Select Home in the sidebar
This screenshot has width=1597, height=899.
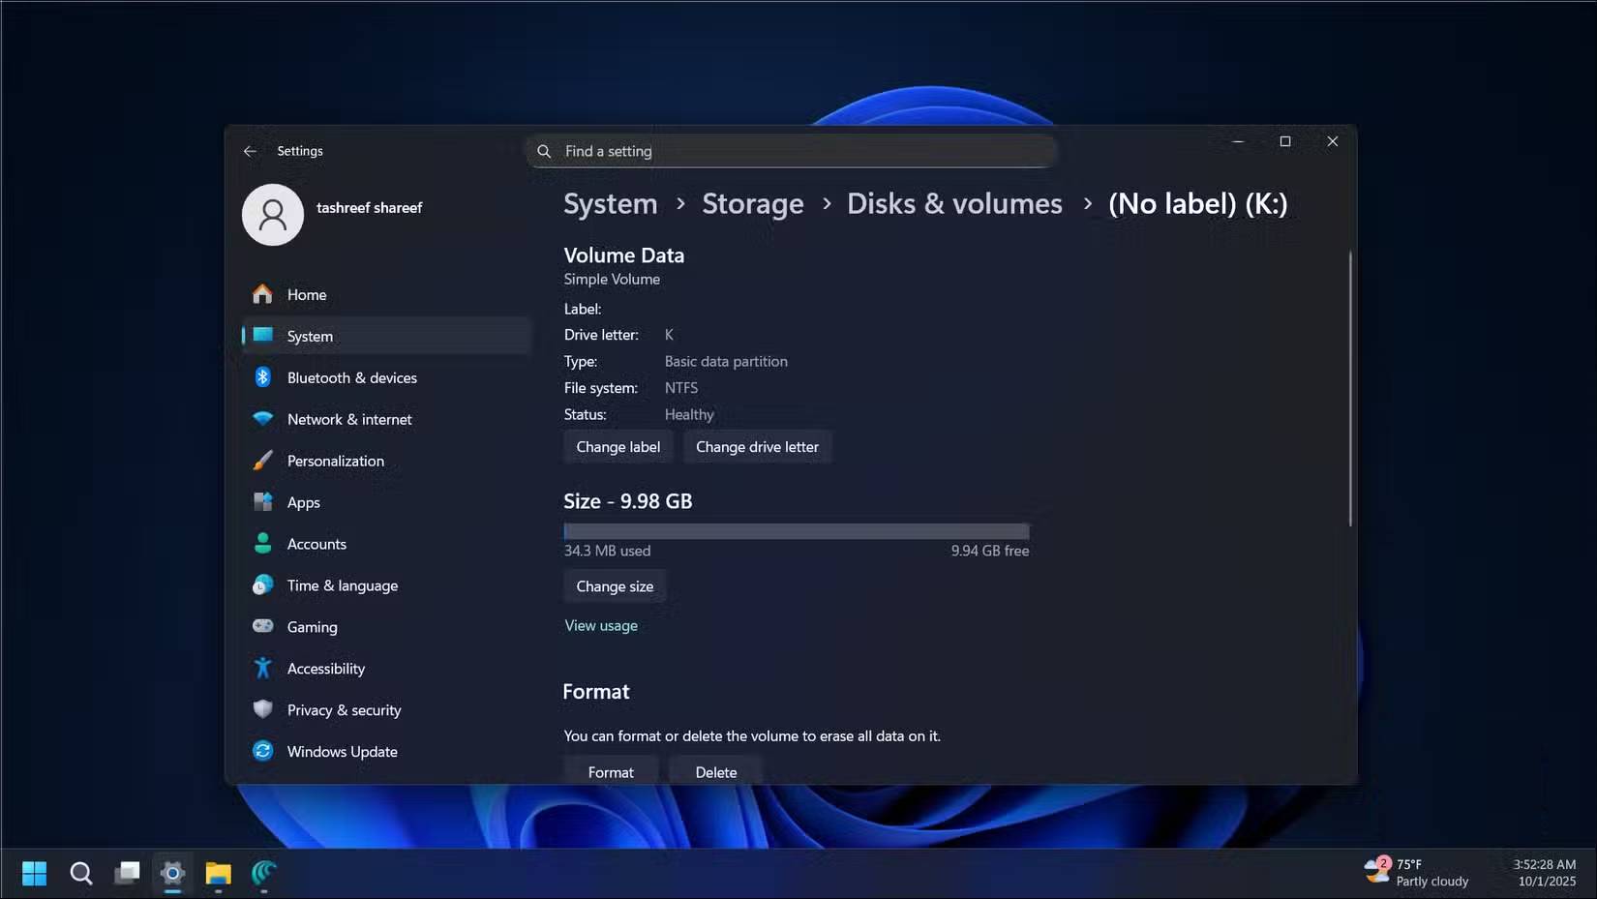[306, 294]
